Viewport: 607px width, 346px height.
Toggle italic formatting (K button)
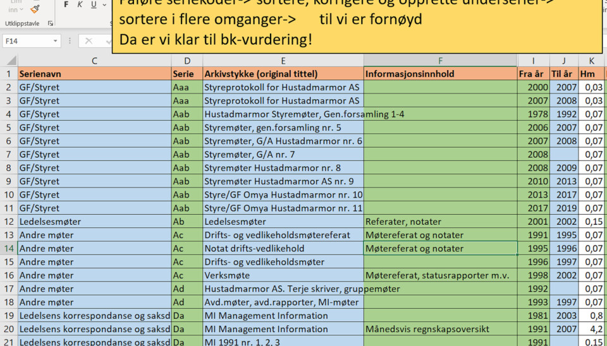[80, 5]
